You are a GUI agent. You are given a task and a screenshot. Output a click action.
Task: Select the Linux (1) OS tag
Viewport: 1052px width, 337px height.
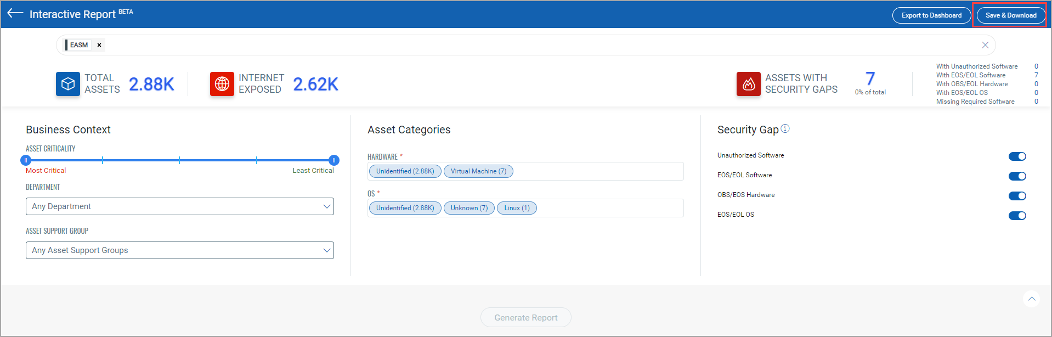517,208
